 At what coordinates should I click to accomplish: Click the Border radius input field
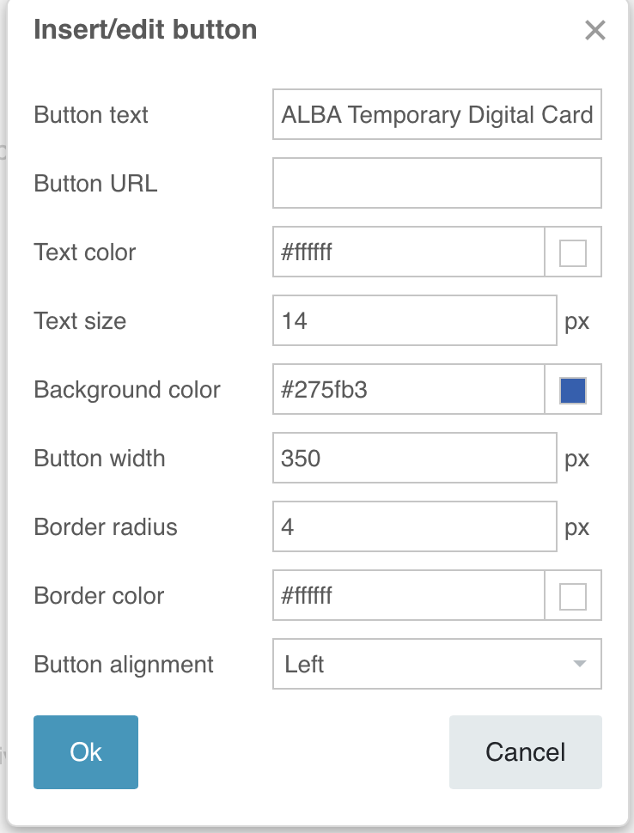coord(414,526)
